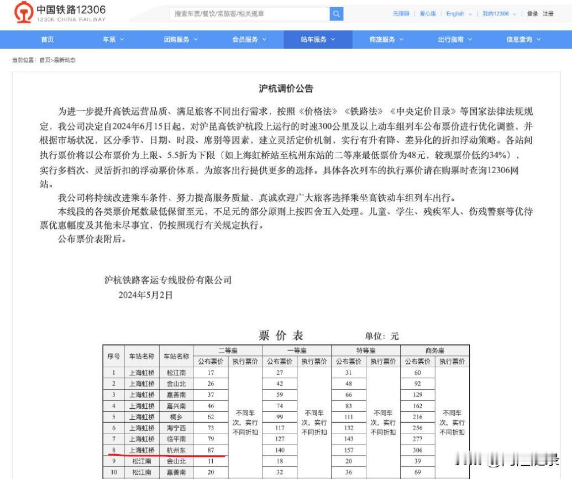572x479 pixels.
Task: Click the company name 沪杭铁路客运专线股份有限公司
Action: 168,280
